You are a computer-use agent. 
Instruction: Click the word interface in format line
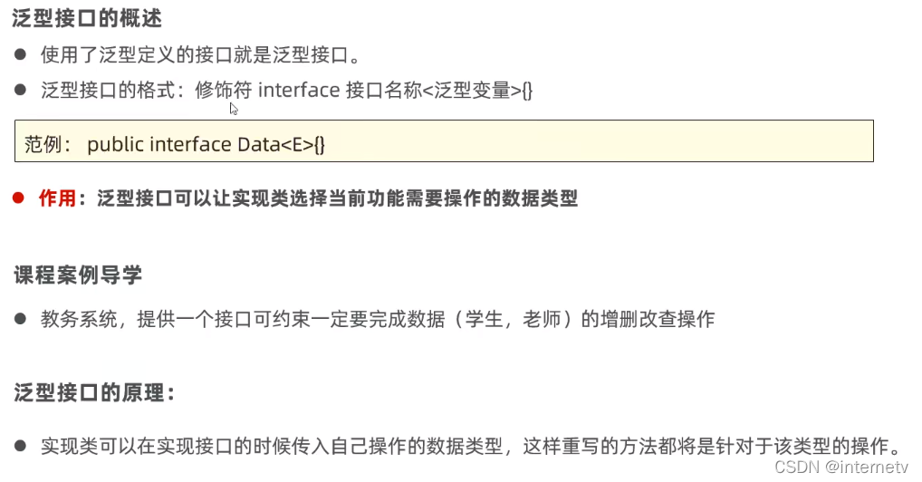pos(299,90)
